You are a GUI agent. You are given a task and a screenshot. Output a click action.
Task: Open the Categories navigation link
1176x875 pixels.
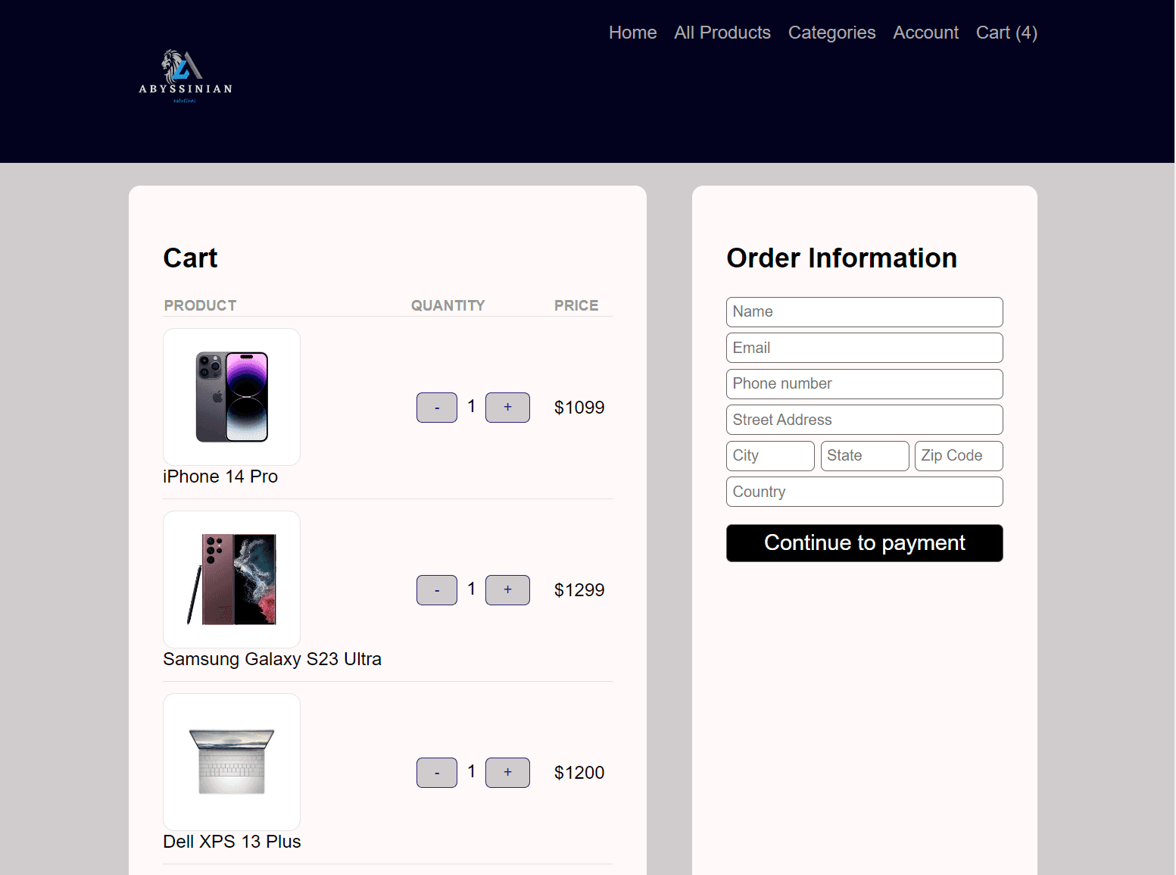(831, 33)
